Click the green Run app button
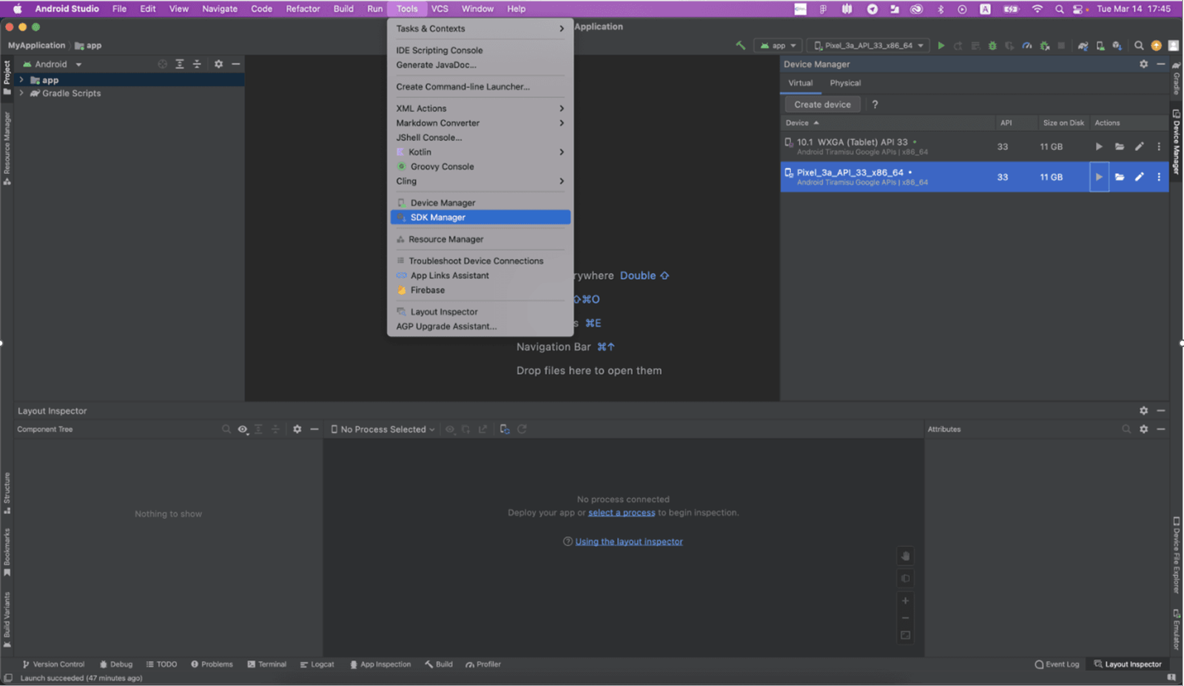 click(941, 46)
